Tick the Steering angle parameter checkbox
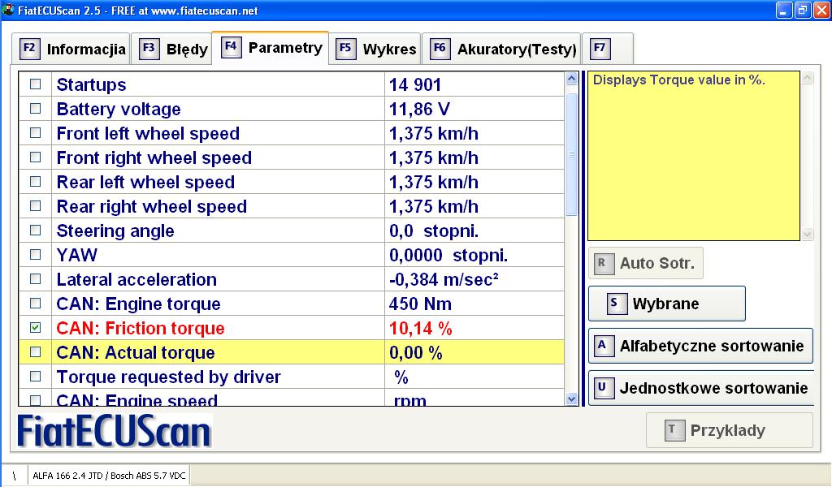832x487 pixels. 35,231
